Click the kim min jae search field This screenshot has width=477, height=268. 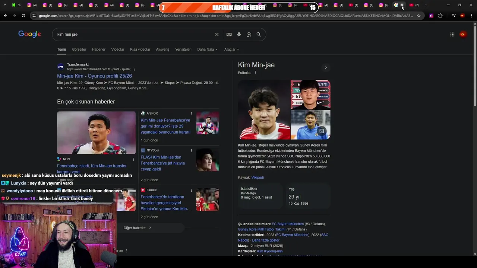134,34
